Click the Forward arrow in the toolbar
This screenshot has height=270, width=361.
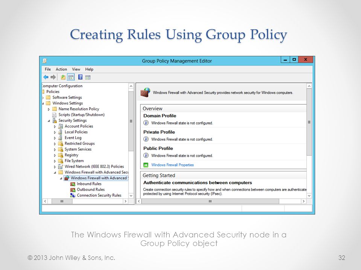(53, 77)
